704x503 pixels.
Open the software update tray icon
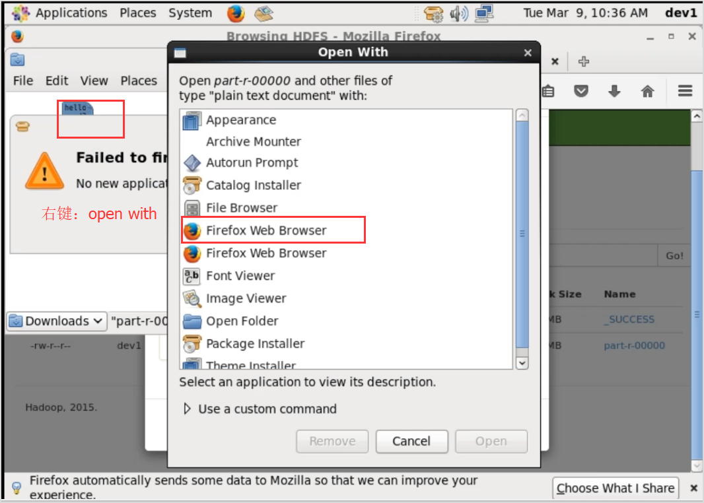[433, 14]
